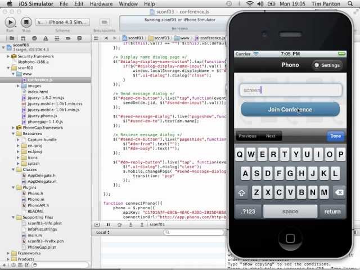Show the Debug navigator

57,38
